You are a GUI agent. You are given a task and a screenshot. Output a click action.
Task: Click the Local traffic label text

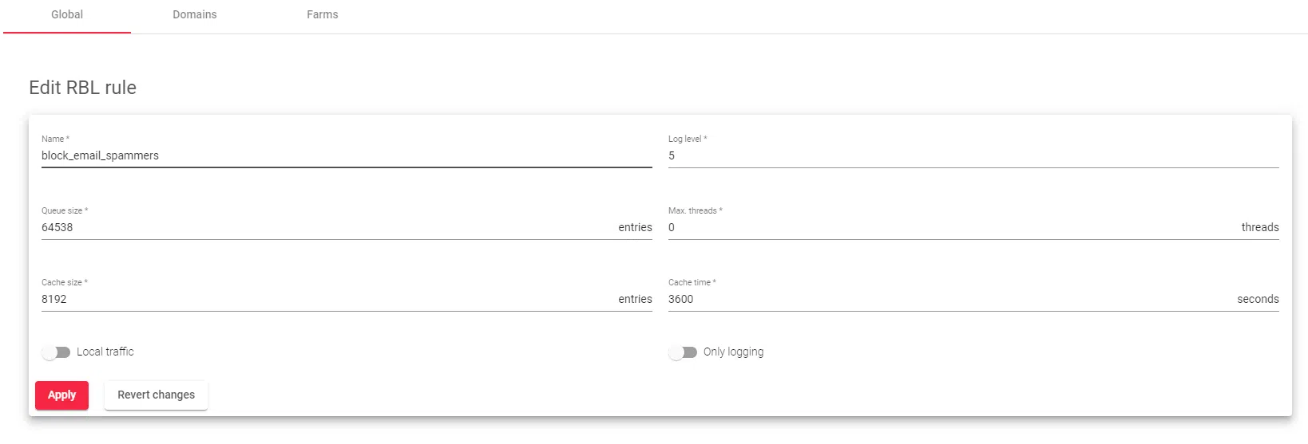point(105,352)
